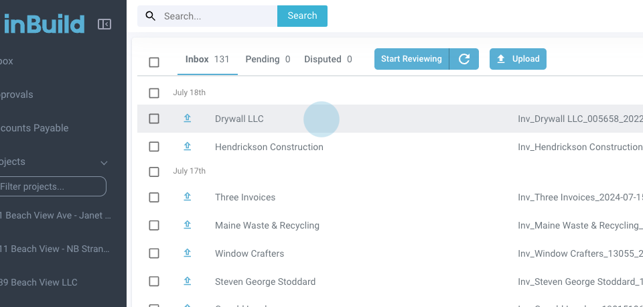Click upload icon for Three Invoices

coord(188,197)
